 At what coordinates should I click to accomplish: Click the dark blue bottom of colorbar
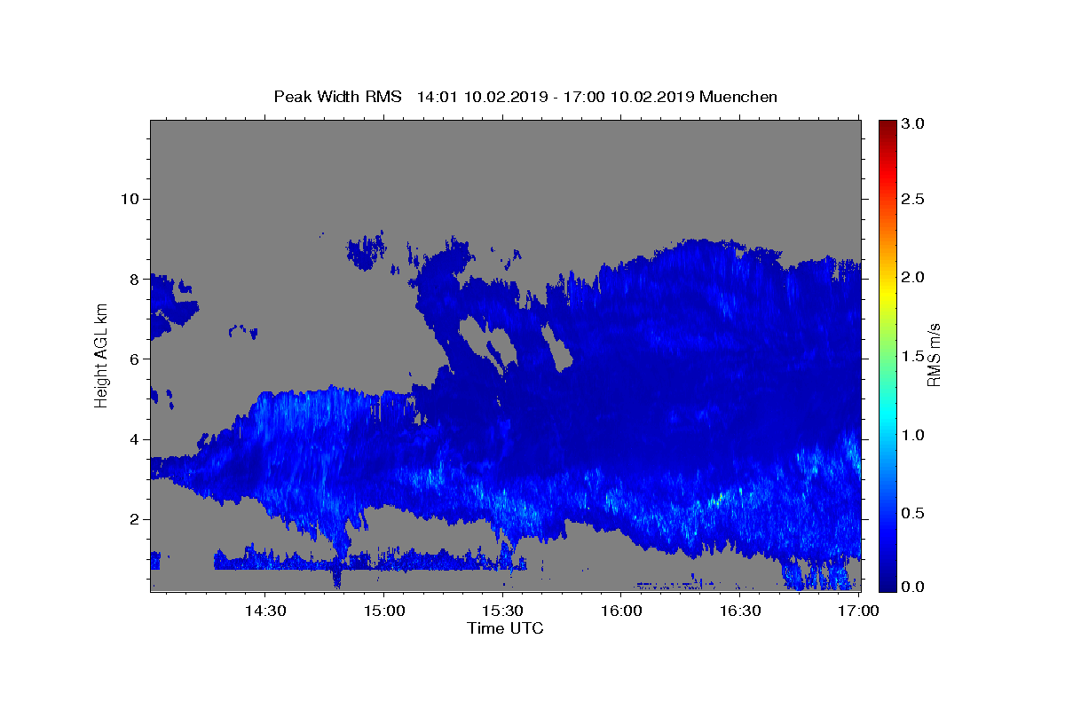(x=887, y=584)
